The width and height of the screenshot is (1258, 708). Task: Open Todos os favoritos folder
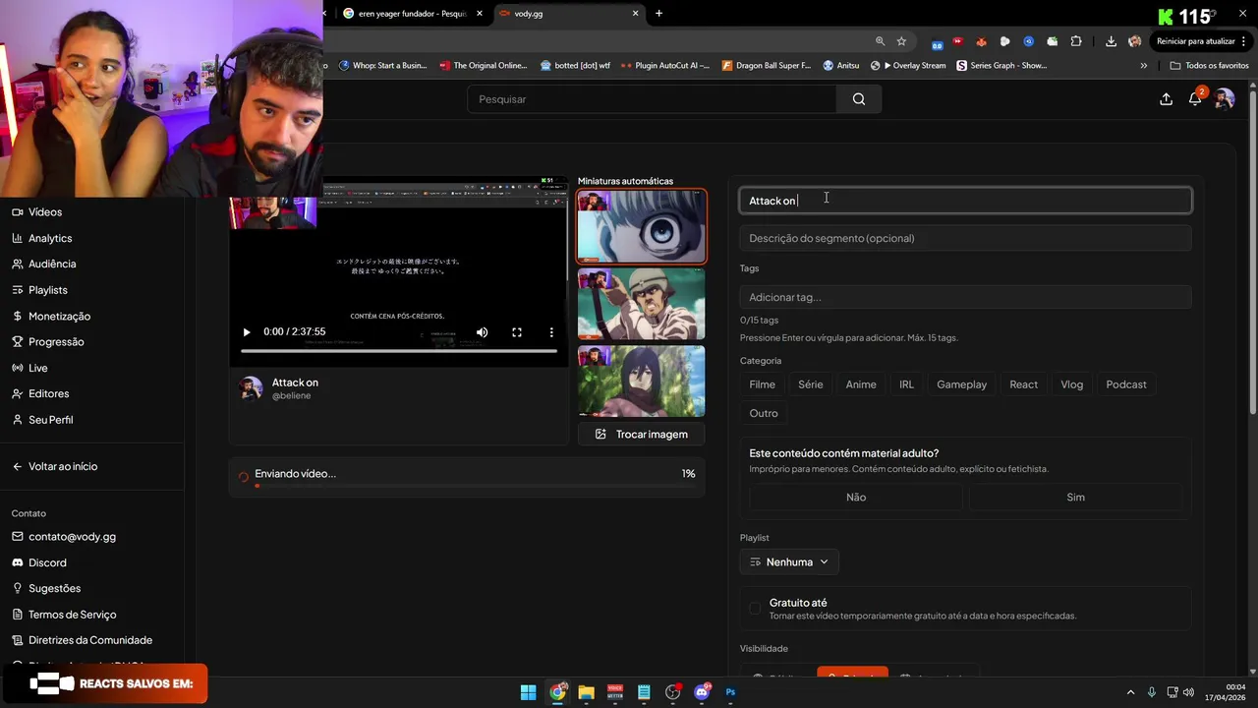[1209, 66]
